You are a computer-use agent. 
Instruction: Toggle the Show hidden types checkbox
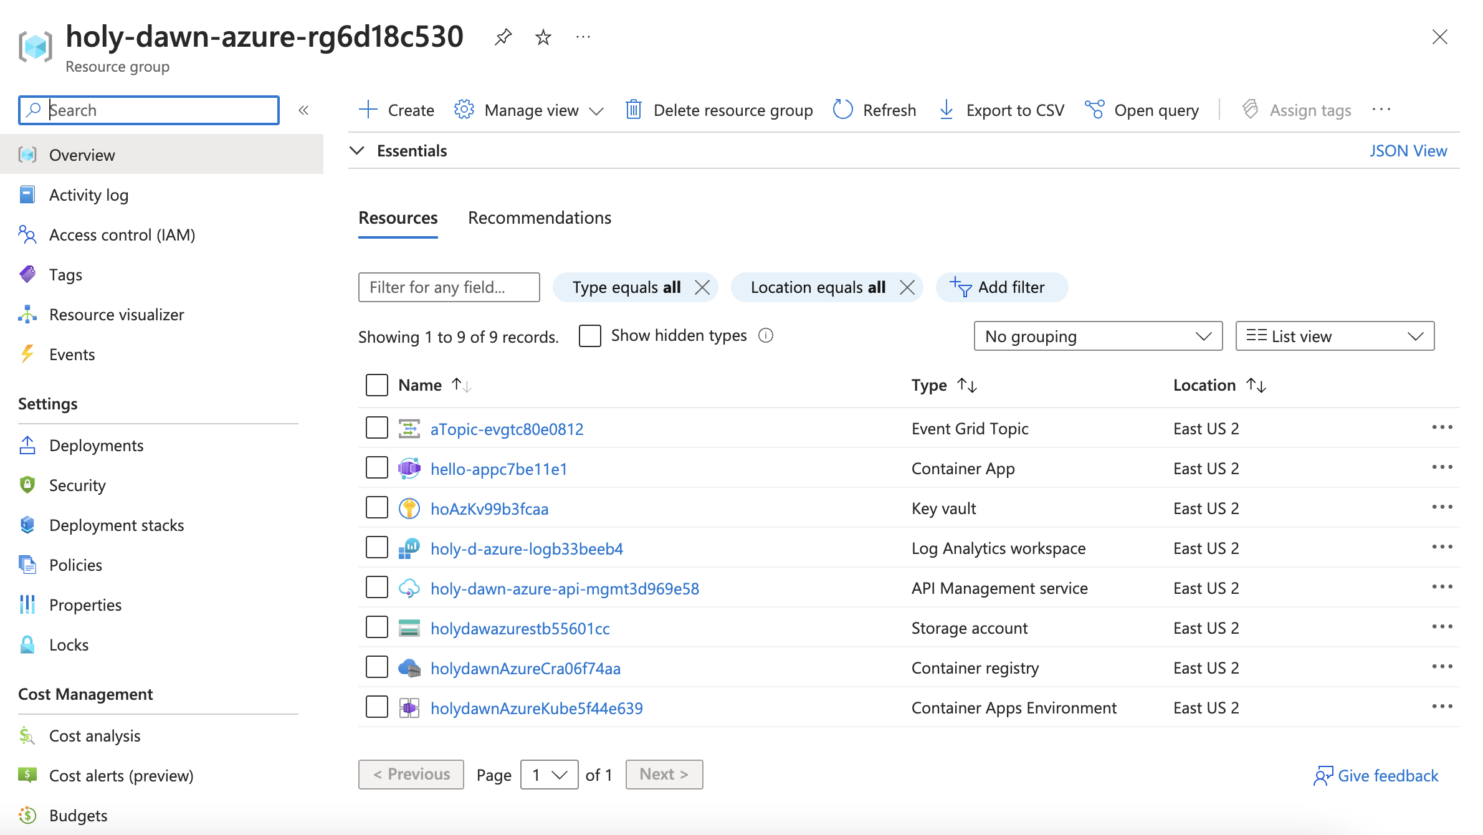[x=589, y=335]
